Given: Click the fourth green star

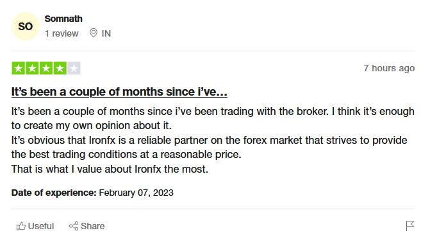Looking at the screenshot, I should [60, 68].
